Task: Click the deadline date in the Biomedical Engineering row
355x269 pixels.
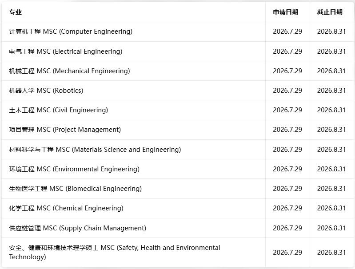Action: 331,189
